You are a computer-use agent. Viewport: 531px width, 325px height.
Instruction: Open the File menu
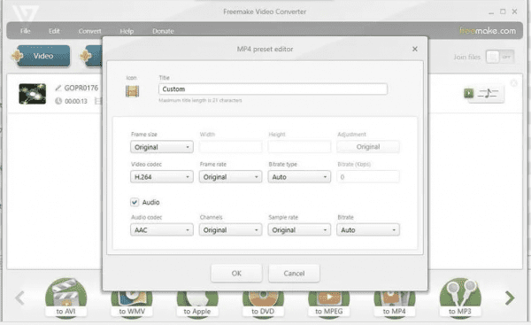point(26,31)
